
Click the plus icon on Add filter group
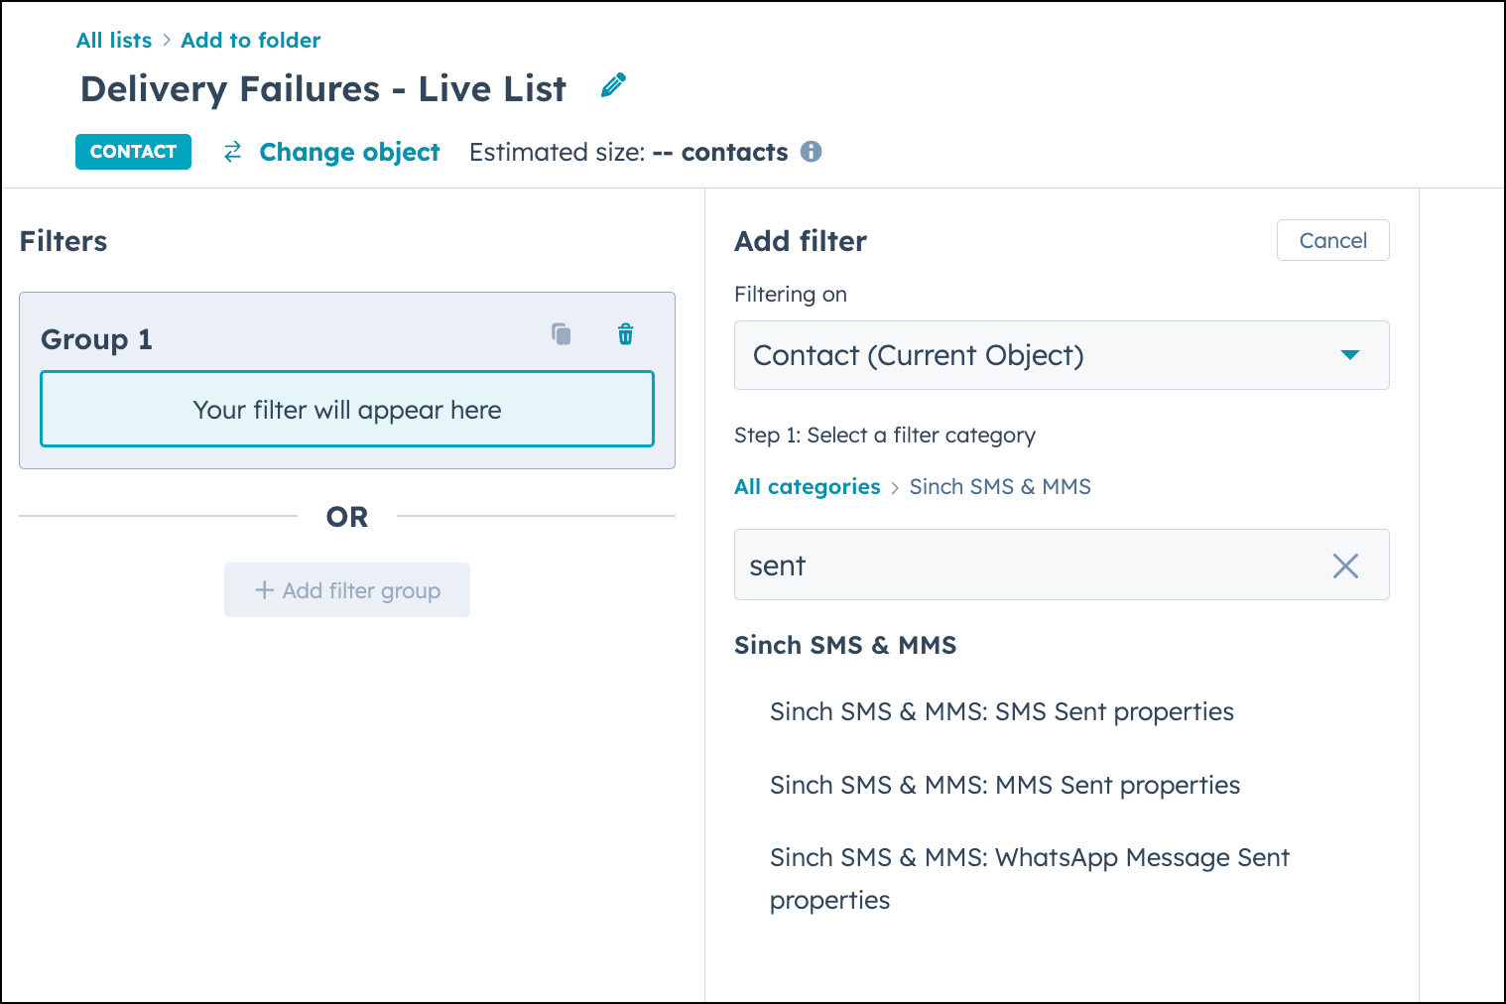click(x=264, y=590)
